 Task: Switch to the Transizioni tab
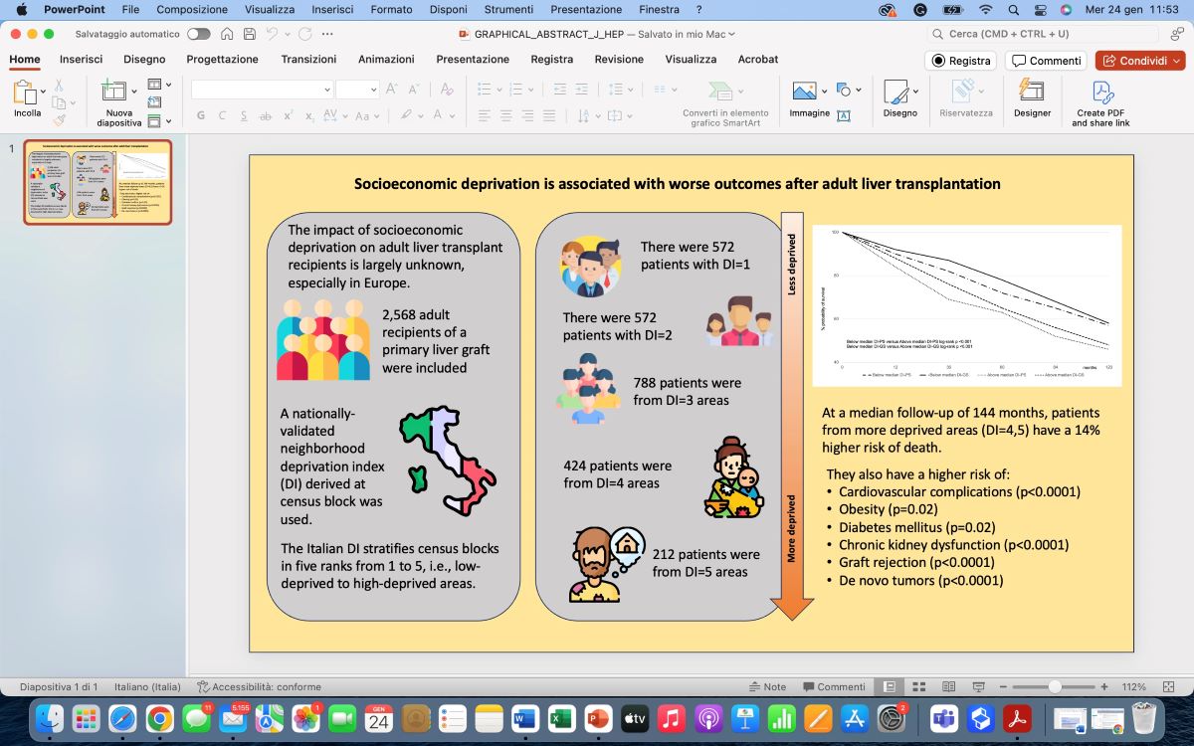(x=308, y=60)
